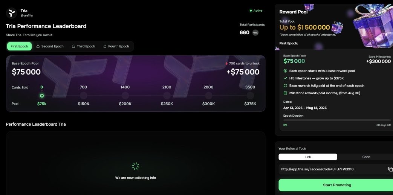
Task: Click the refresh icon beside Base rewards fully paid
Action: (x=286, y=85)
